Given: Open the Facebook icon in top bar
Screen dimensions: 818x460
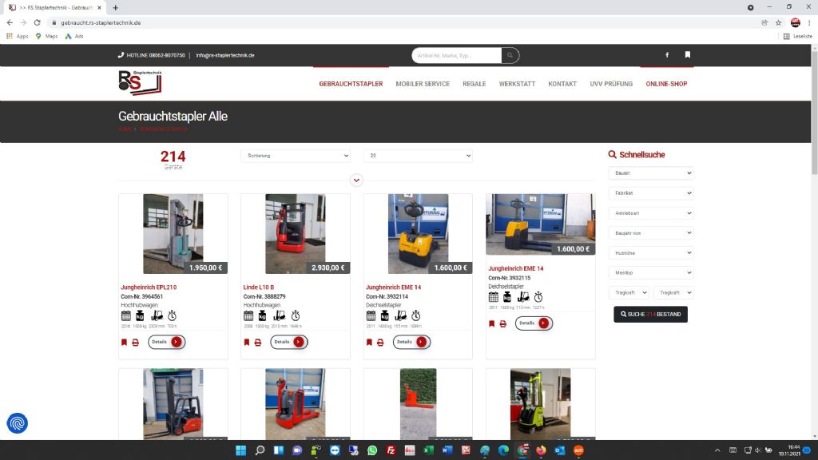Looking at the screenshot, I should click(667, 55).
